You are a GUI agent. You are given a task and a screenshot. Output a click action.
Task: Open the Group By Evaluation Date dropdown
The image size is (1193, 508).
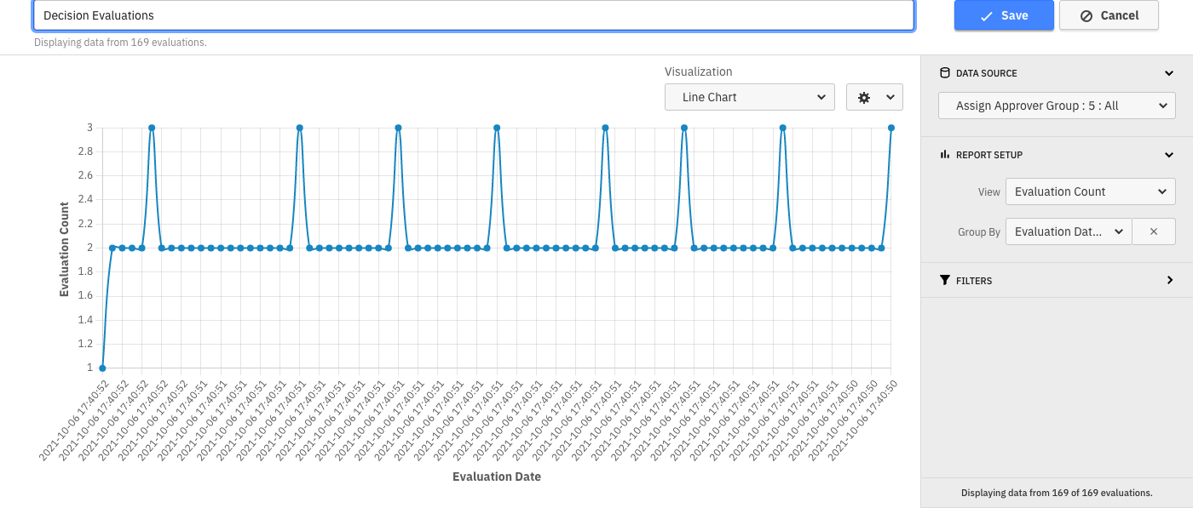pyautogui.click(x=1069, y=231)
